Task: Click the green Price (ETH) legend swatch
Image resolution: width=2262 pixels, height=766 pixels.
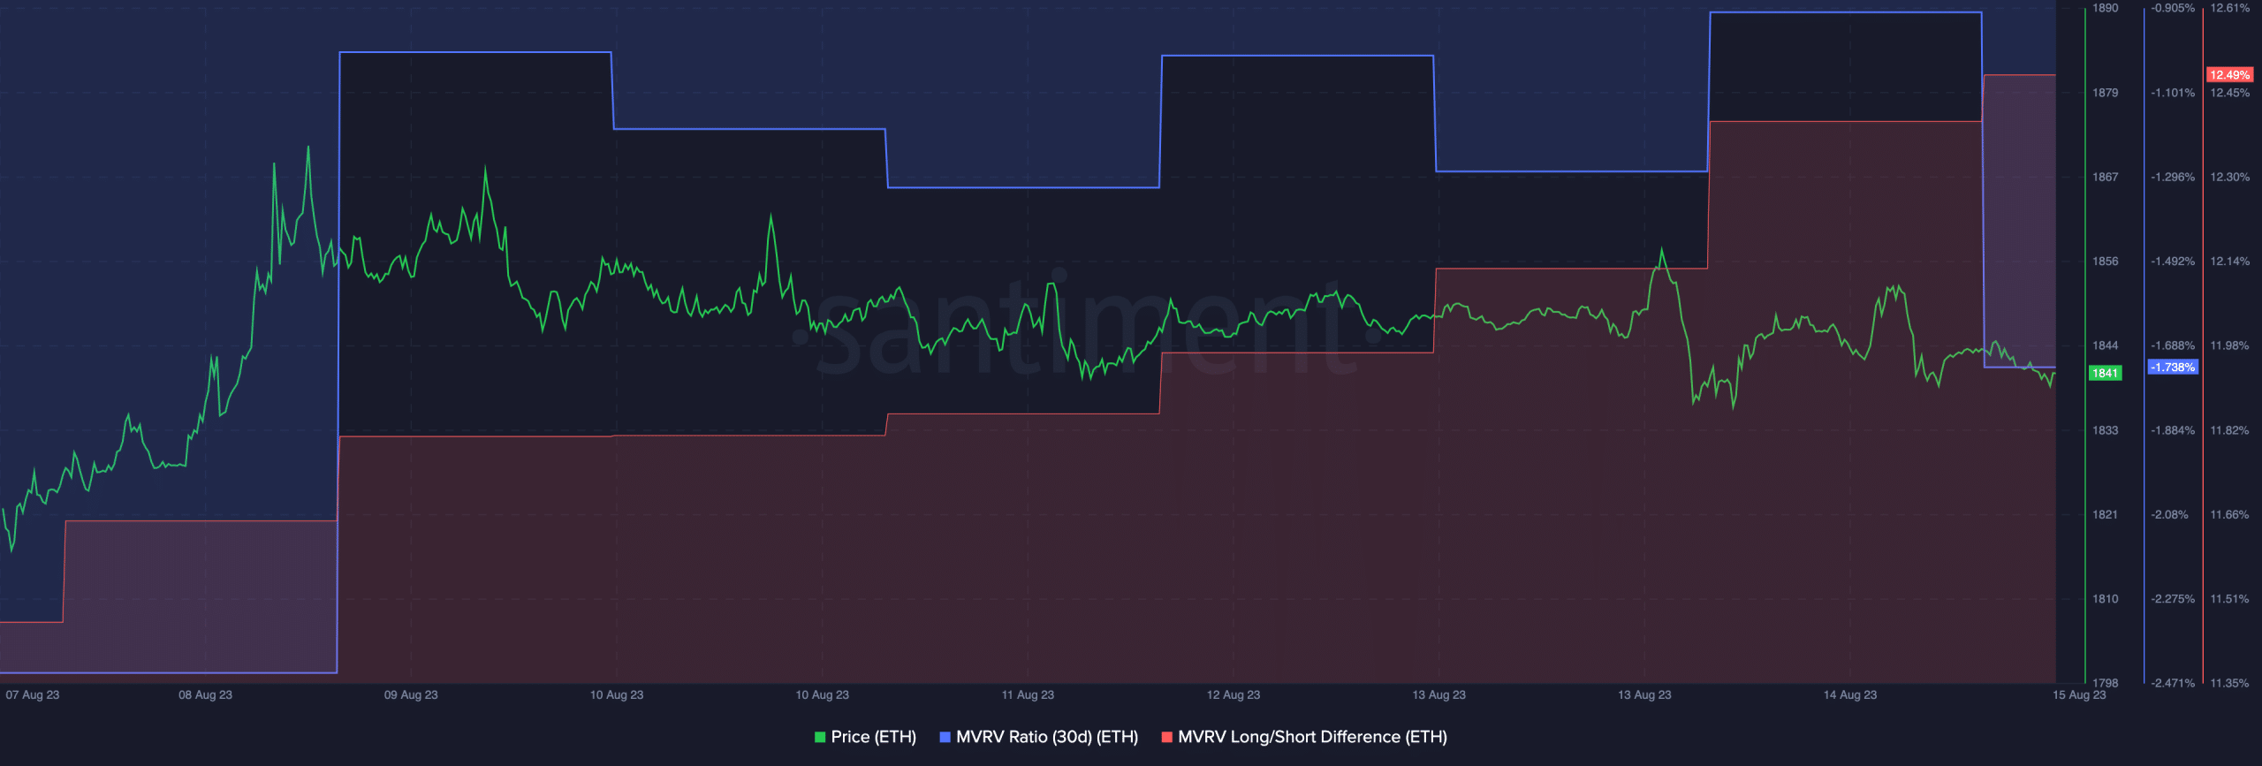Action: pos(820,737)
